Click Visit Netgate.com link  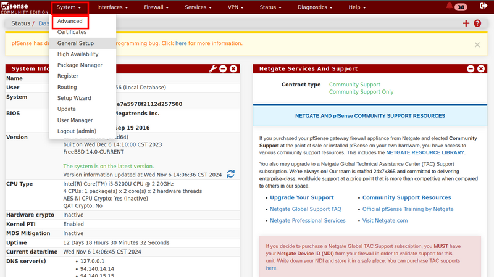[385, 221]
